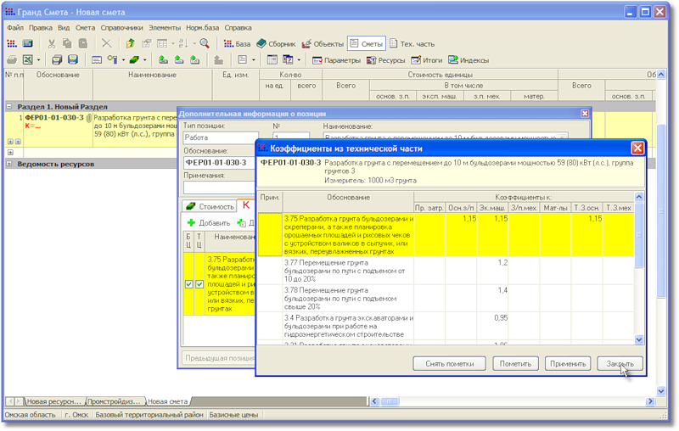Collapse Раздел 1. Новый Раздел section
The height and width of the screenshot is (431, 679).
[x=9, y=106]
